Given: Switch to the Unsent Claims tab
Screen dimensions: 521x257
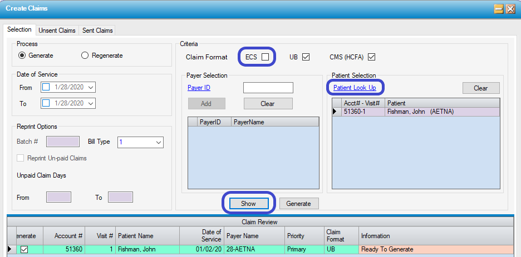Looking at the screenshot, I should coord(56,31).
